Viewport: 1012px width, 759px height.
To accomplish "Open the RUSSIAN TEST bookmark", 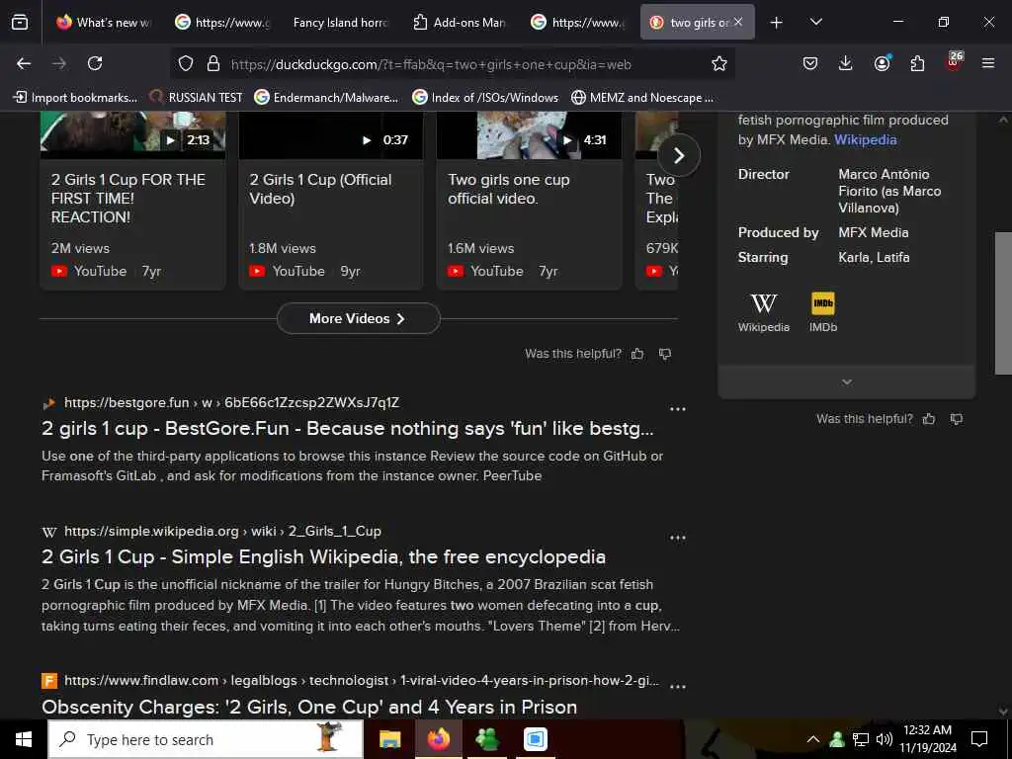I will click(196, 98).
